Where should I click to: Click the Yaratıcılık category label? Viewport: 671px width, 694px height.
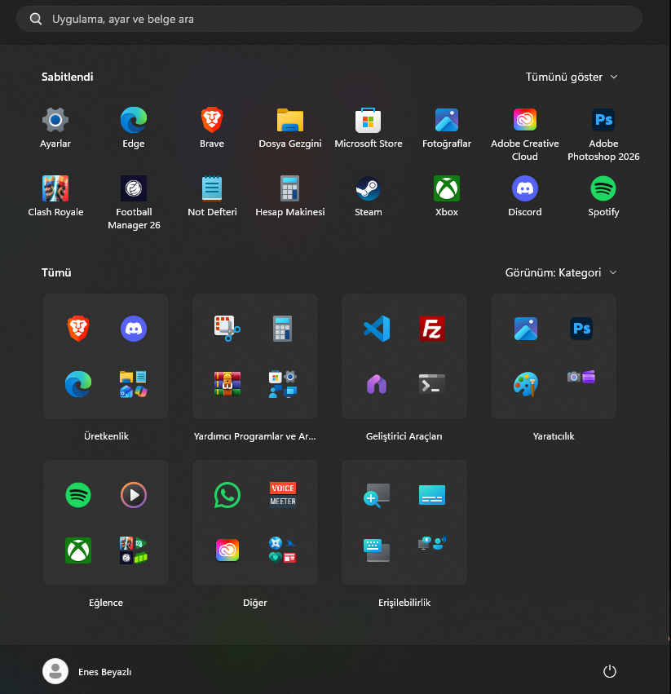[554, 436]
